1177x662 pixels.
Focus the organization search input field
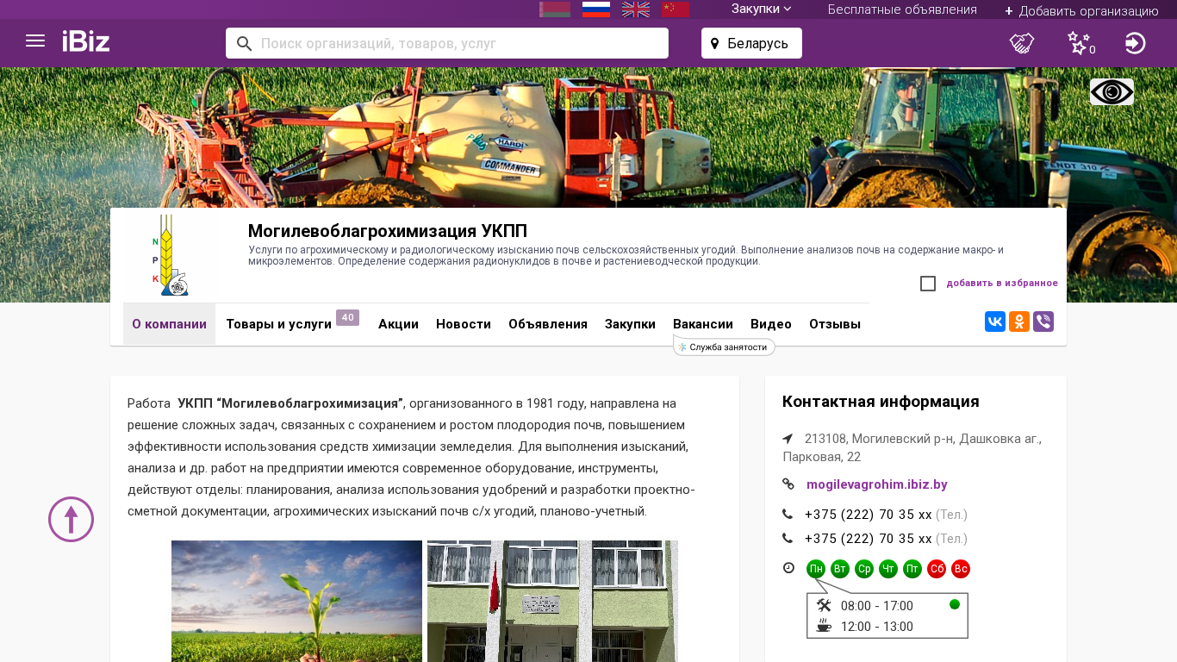447,43
